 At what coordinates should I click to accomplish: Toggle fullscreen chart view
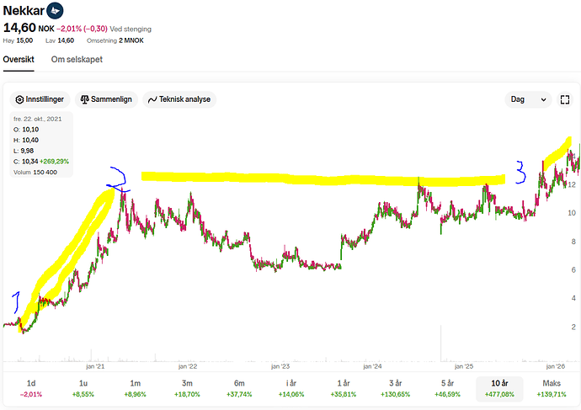(x=565, y=99)
